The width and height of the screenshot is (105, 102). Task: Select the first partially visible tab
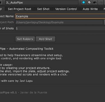pyautogui.click(x=2, y=9)
